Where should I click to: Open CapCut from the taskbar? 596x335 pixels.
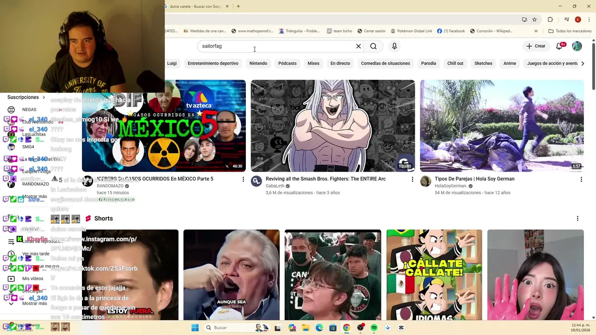[401, 328]
